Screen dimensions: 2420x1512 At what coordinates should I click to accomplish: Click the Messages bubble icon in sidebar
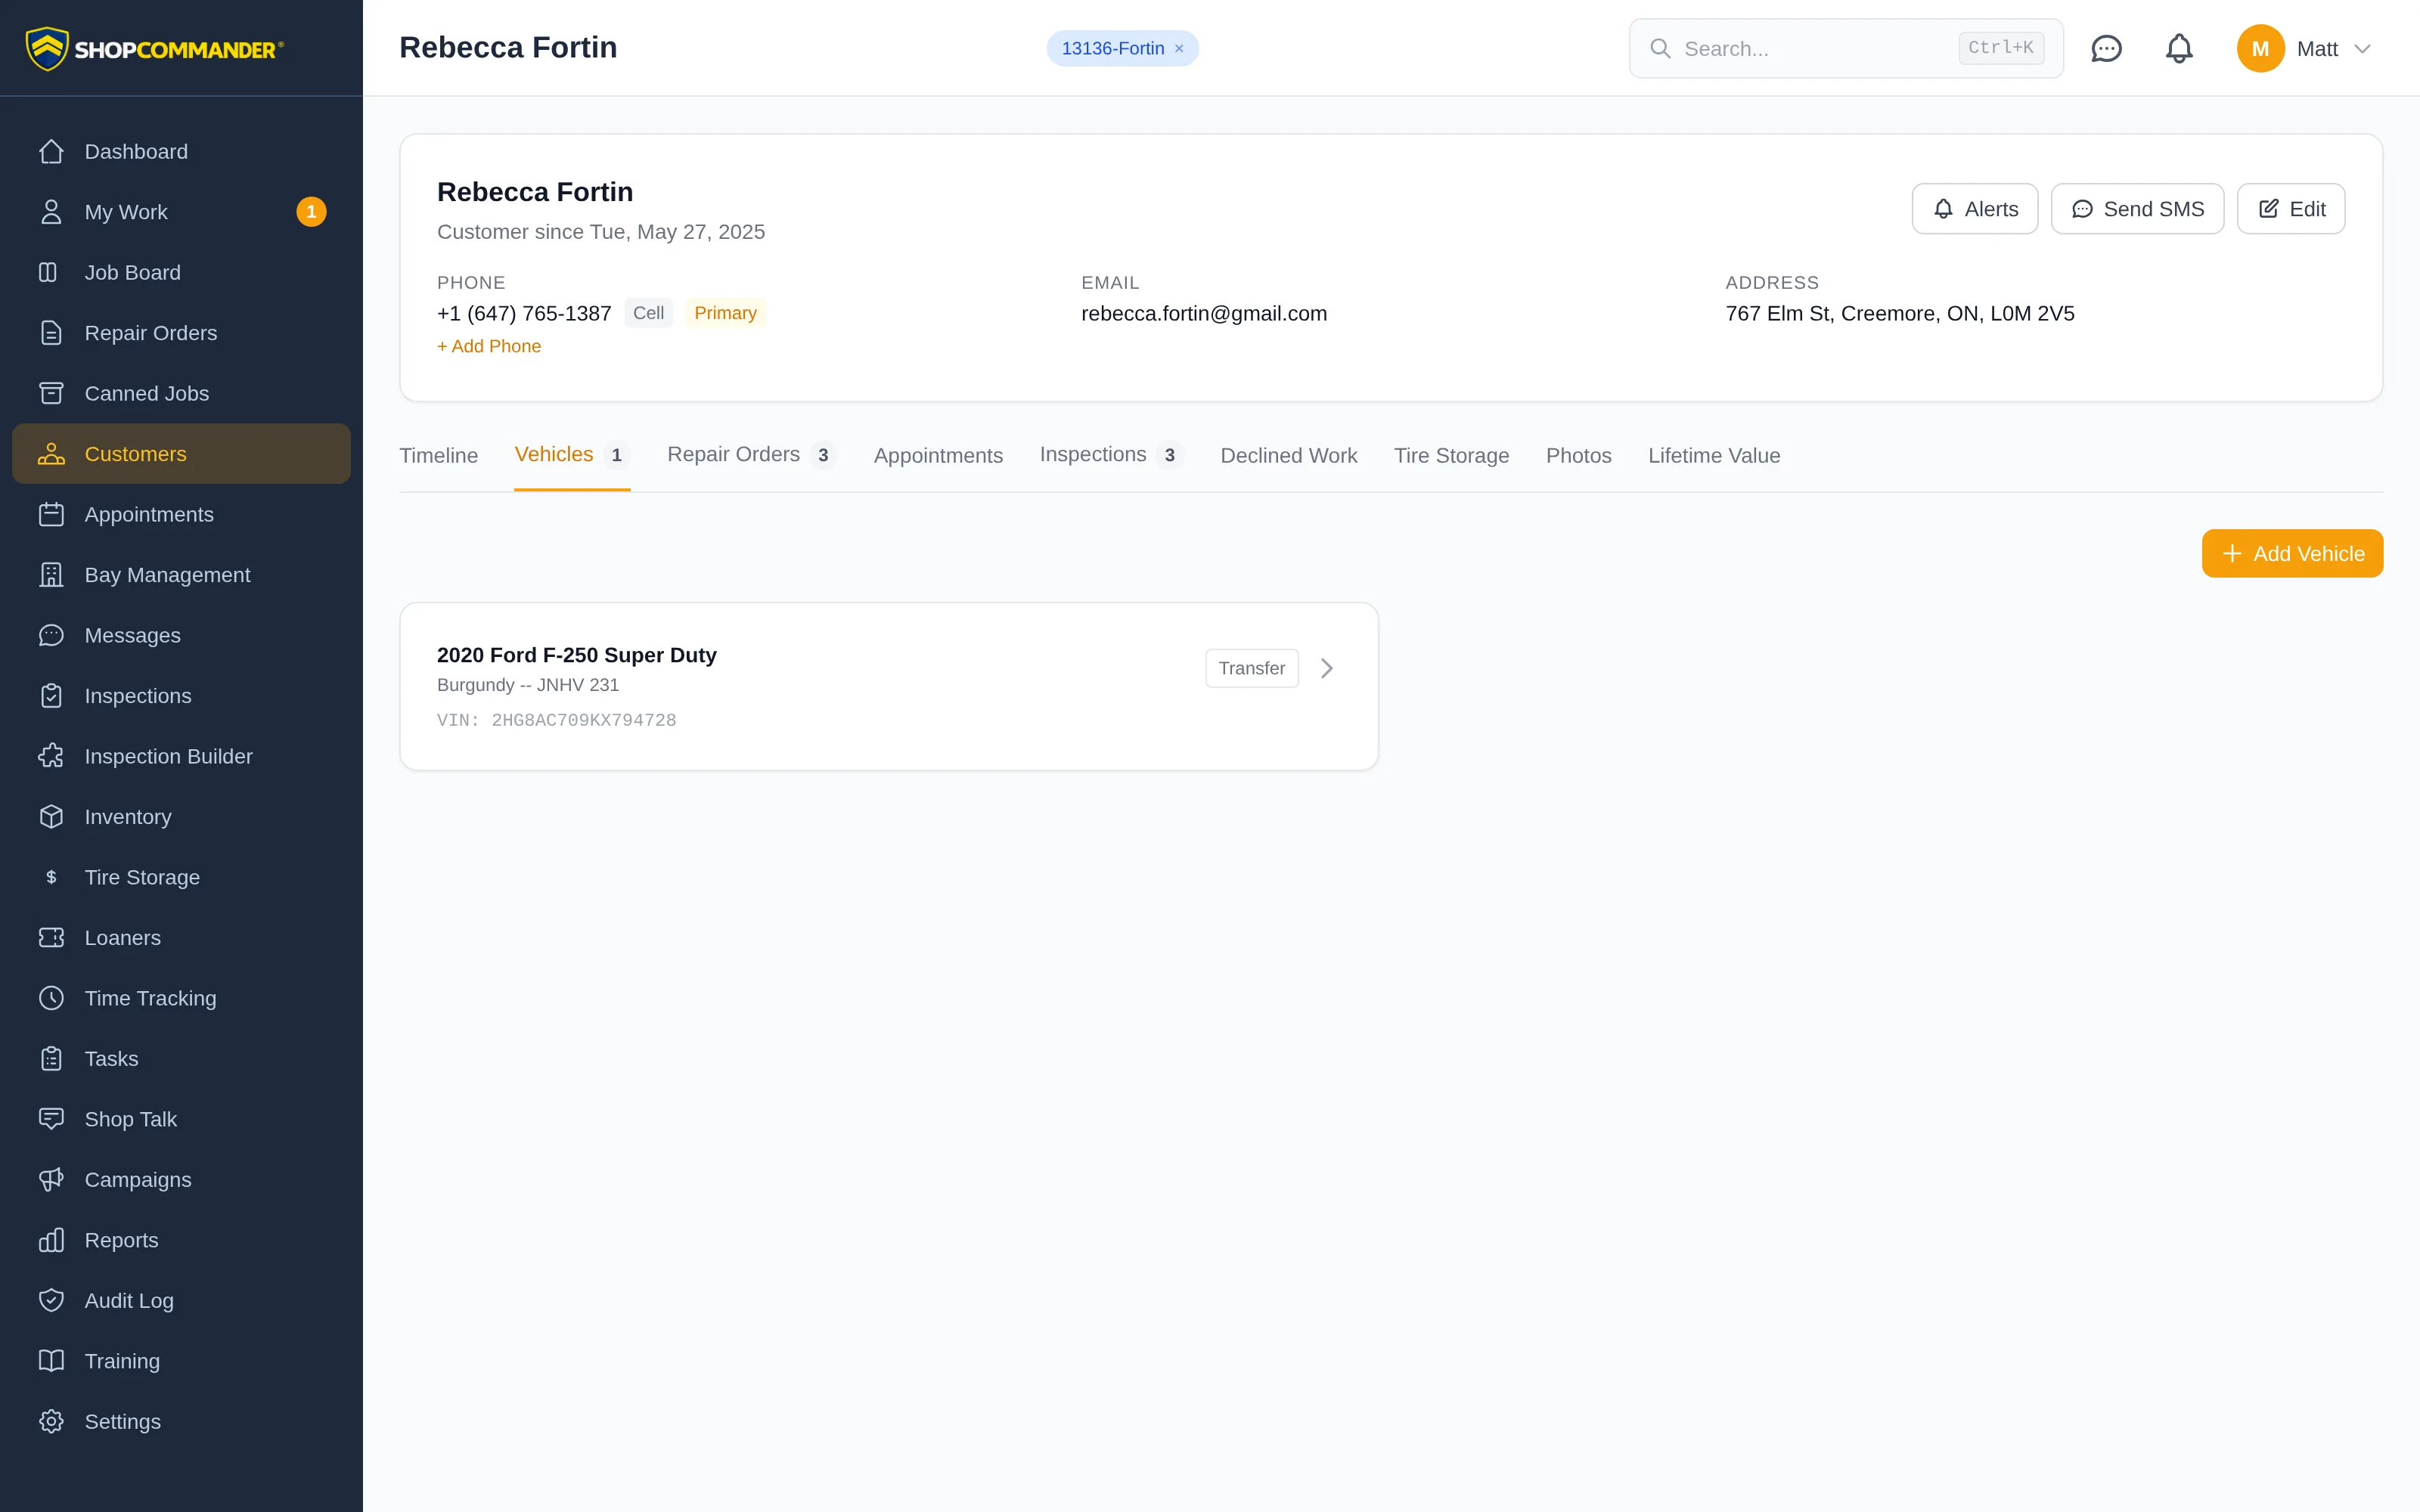point(51,635)
